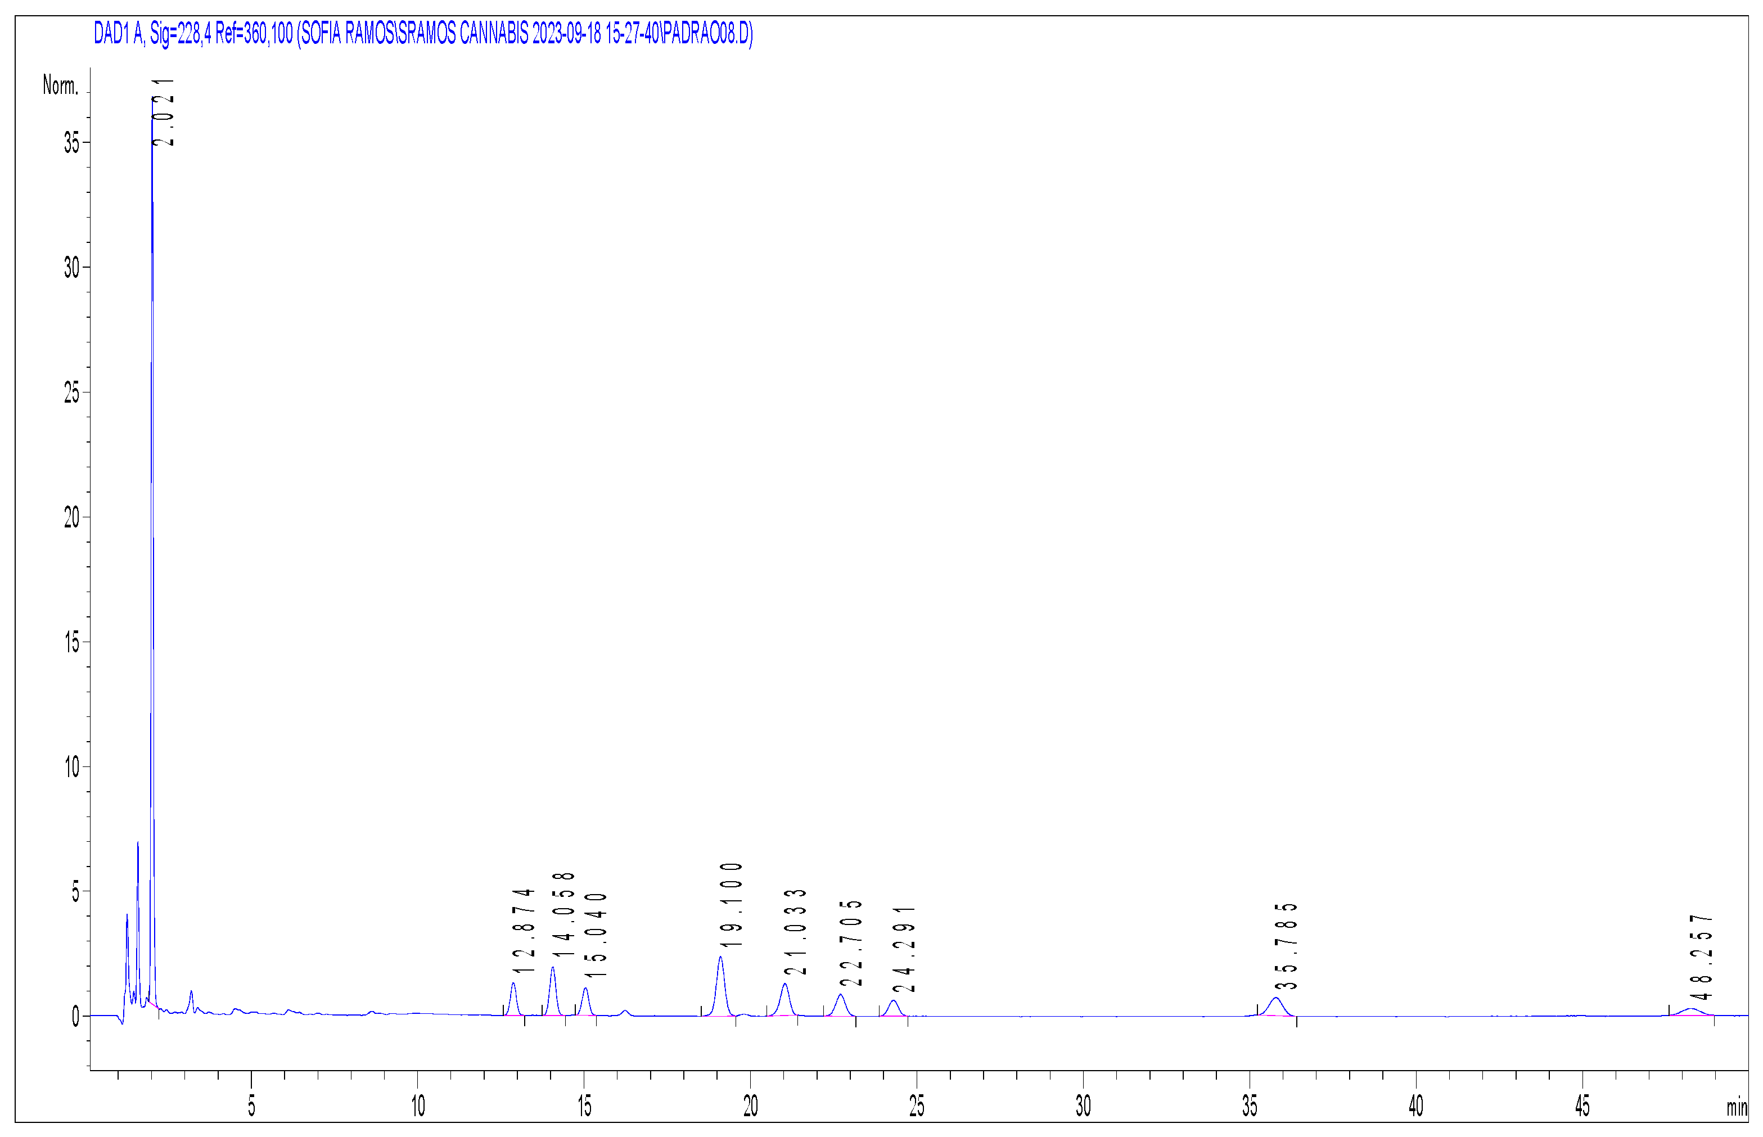Click the 30 tick on time axis
1763x1137 pixels.
(x=1083, y=1106)
